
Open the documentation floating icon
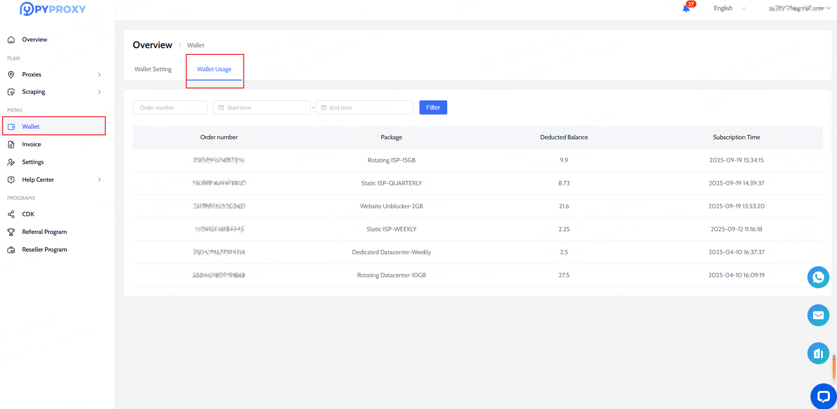[x=818, y=353]
